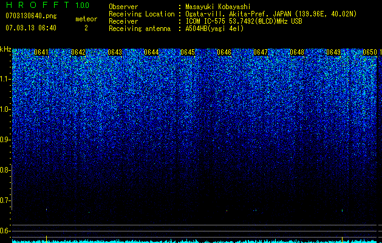The image size is (382, 243).
Task: Click the 0650 time label
Action: coord(370,52)
